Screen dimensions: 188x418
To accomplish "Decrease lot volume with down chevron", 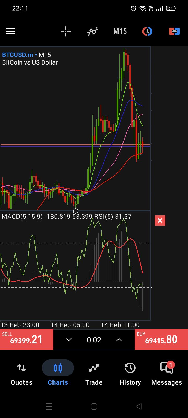I will point(69,340).
